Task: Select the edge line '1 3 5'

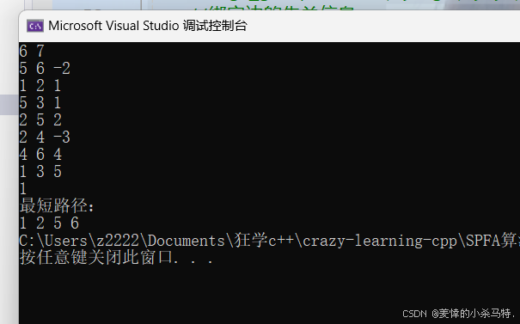Action: (40, 172)
